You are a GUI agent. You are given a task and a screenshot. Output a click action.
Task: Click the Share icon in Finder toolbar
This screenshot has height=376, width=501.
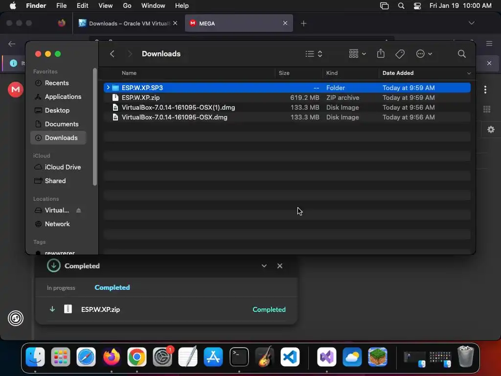pos(381,53)
